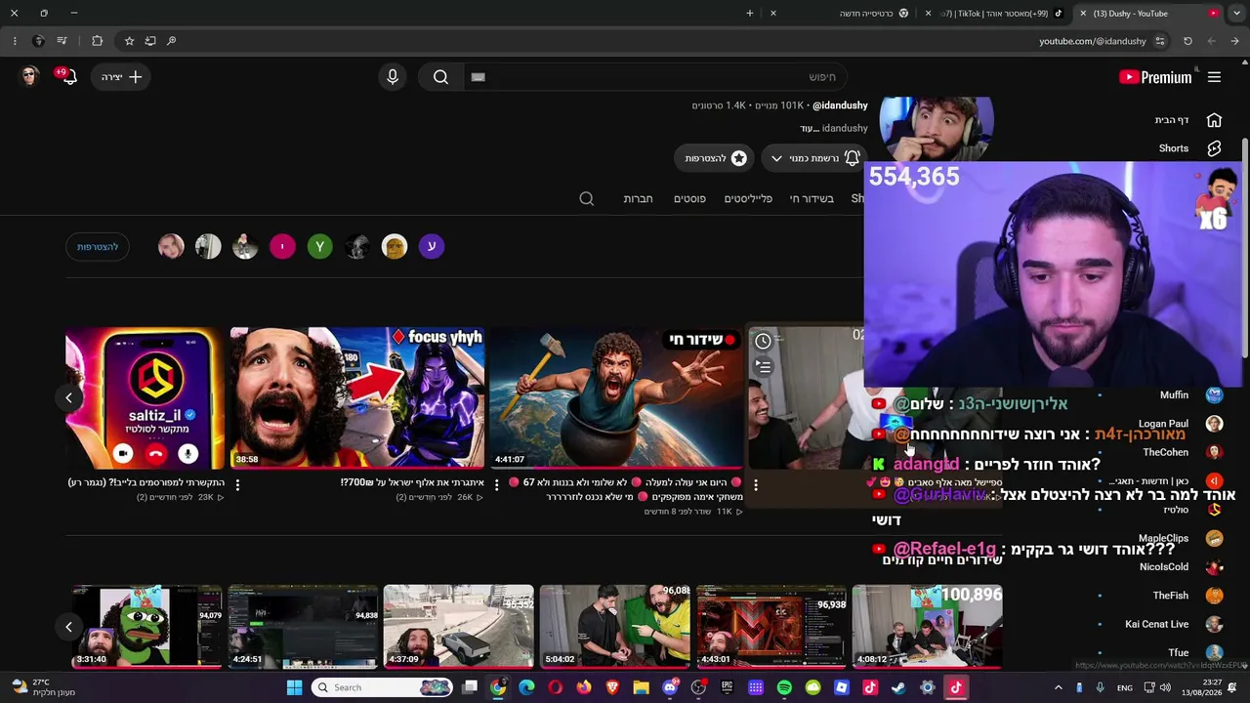Expand channel description via 'עוד' link
The image size is (1250, 703).
pyautogui.click(x=808, y=129)
